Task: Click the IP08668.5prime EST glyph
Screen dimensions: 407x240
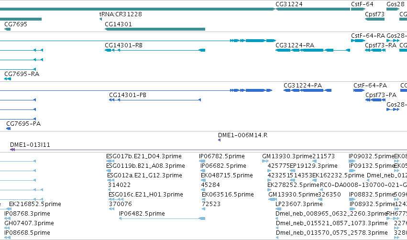Action: coord(7,238)
